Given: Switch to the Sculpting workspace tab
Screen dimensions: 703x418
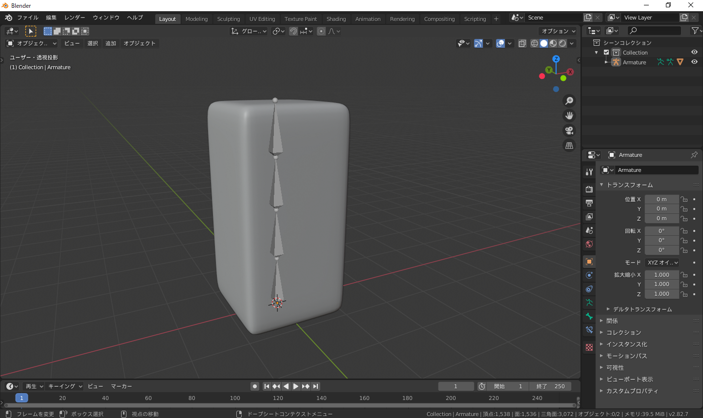Looking at the screenshot, I should (x=228, y=19).
